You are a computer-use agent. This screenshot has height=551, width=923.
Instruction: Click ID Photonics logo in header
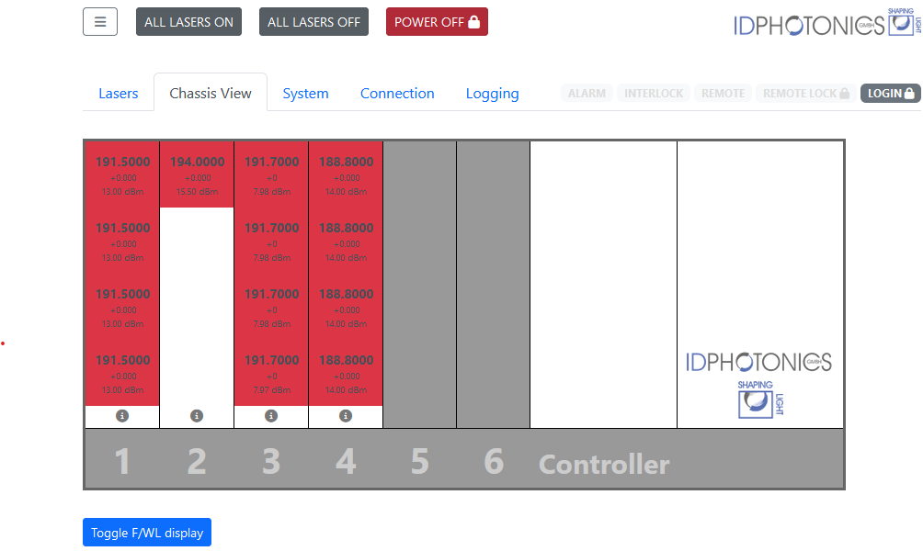click(824, 24)
